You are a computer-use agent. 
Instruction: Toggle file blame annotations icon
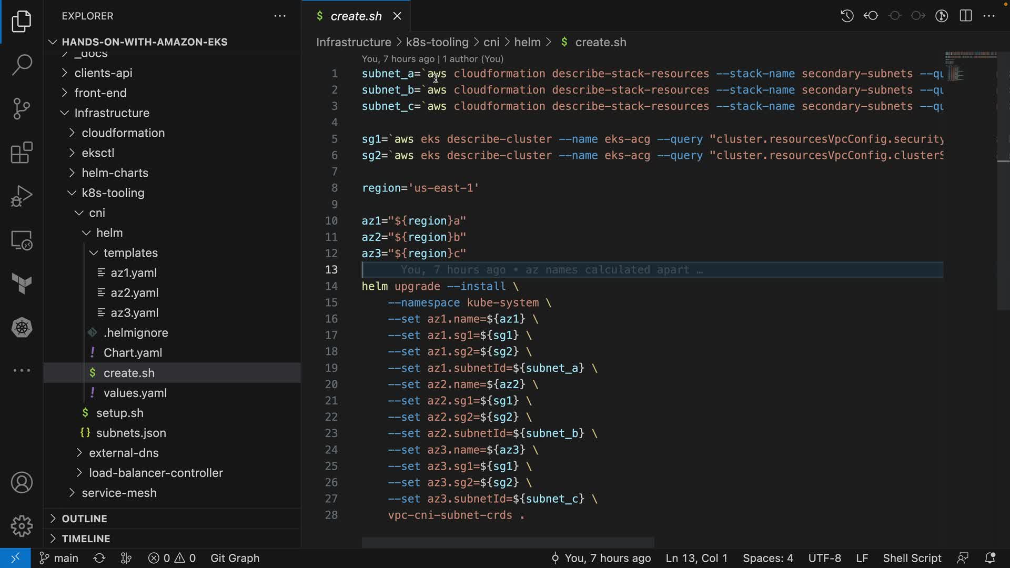pos(942,16)
